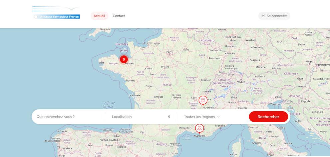Click the Affûteur Rémouleur France logo
330x157 pixels.
tap(56, 13)
